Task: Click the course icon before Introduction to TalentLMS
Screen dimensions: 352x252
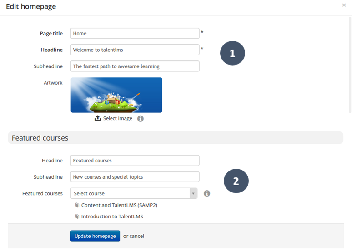Action: pyautogui.click(x=77, y=217)
